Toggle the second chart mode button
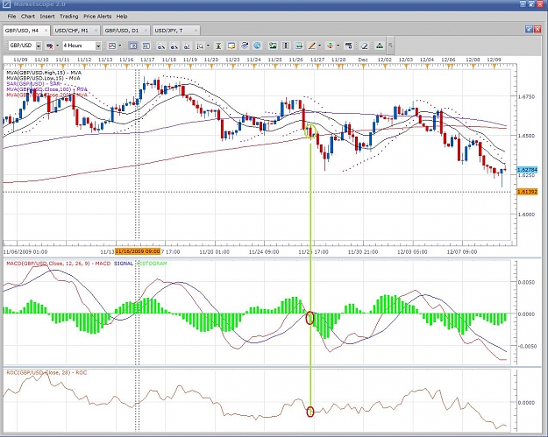Screen dimensions: 548x437 pyautogui.click(x=146, y=46)
